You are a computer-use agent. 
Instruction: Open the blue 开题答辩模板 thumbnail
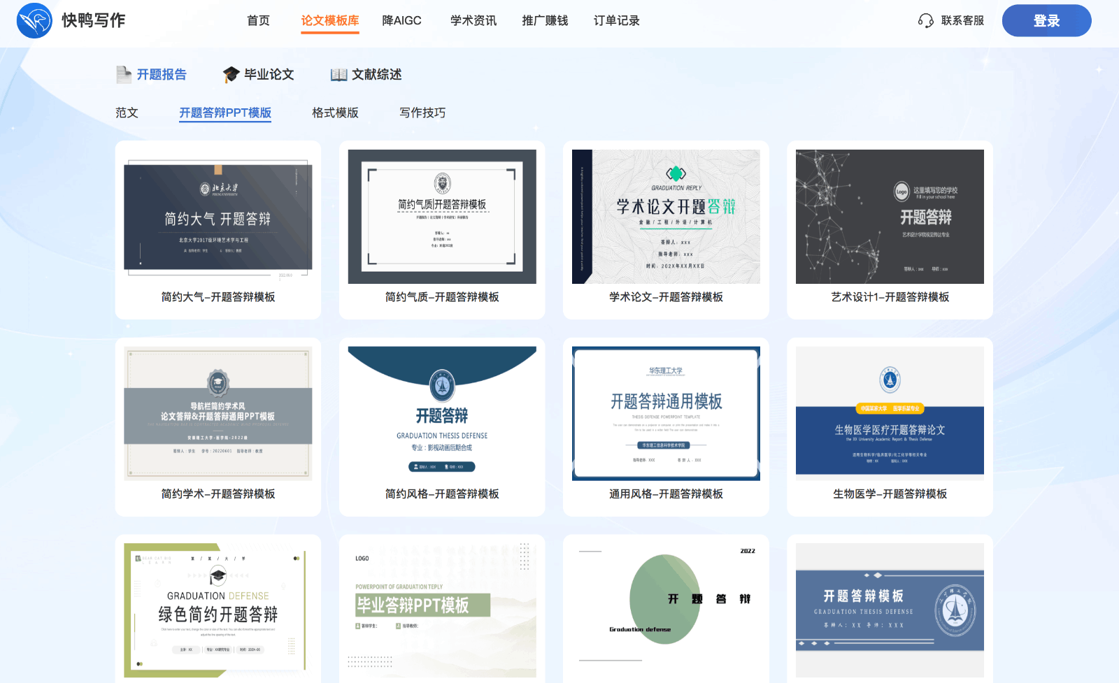[890, 610]
